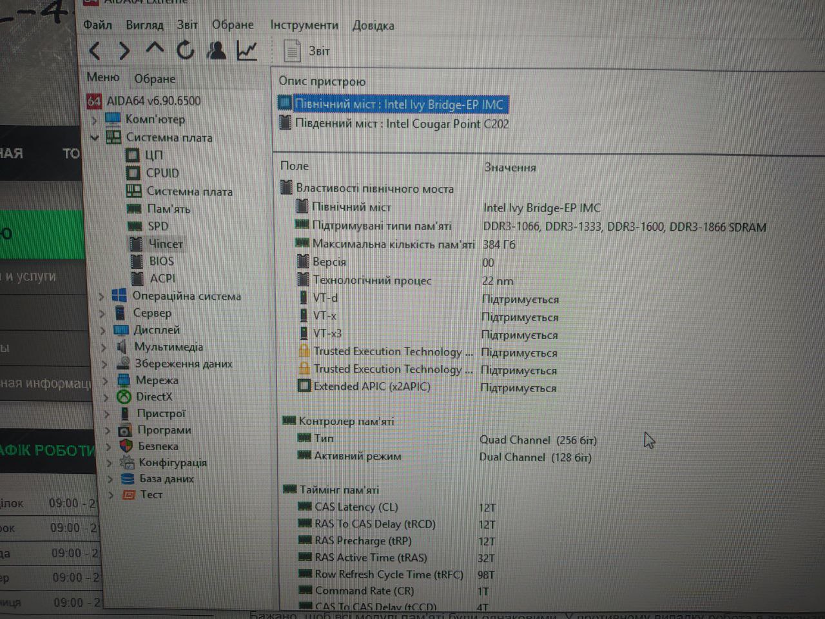This screenshot has height=619, width=825.
Task: Select RAS To CAS Delay (tRCD) row
Action: [396, 524]
